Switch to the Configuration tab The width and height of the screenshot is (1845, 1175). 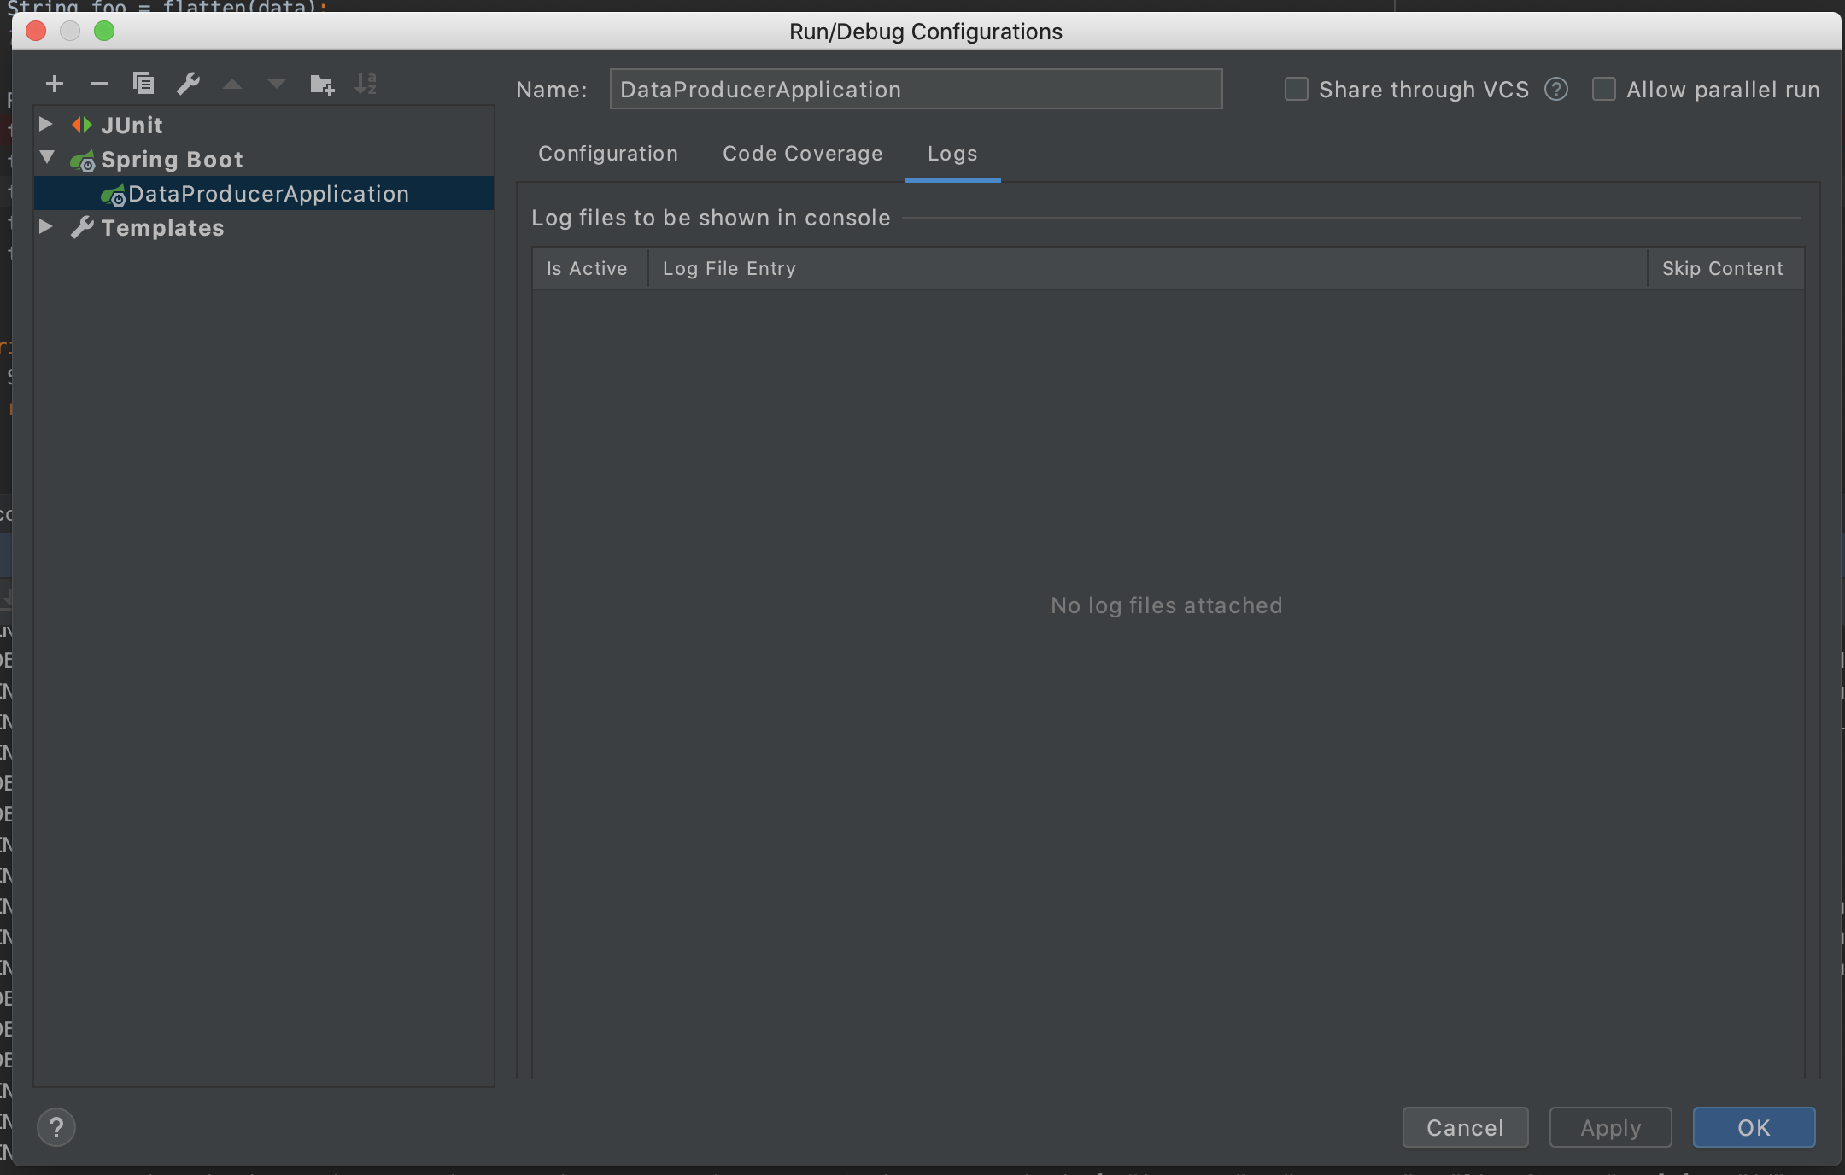coord(608,154)
